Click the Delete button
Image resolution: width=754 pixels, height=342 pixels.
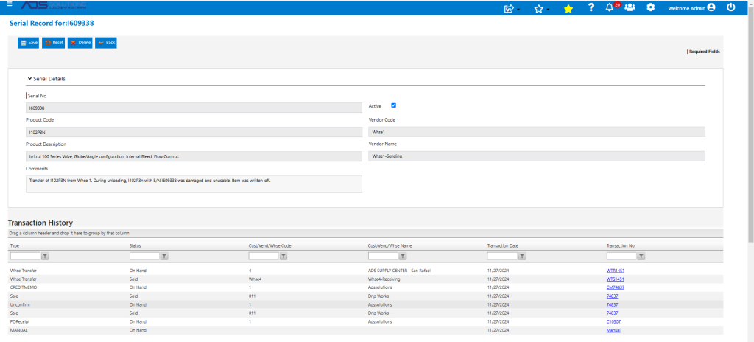(x=80, y=43)
